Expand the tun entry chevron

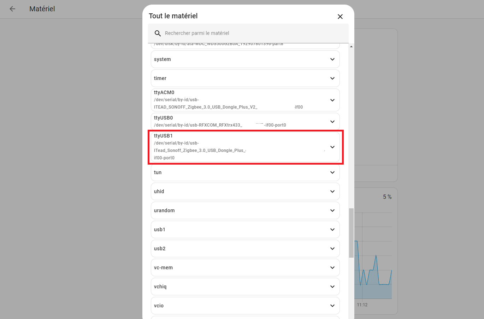[332, 172]
